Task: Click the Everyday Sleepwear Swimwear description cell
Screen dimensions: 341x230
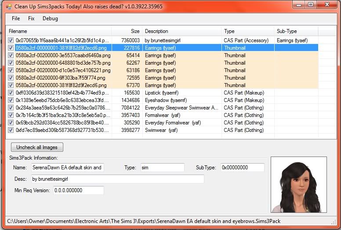Action: tap(181, 107)
